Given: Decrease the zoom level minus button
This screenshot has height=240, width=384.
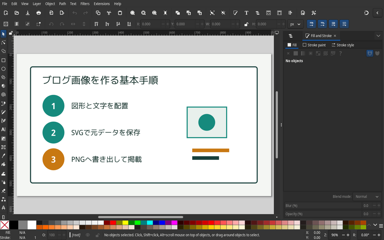Looking at the screenshot, I should 343,235.
